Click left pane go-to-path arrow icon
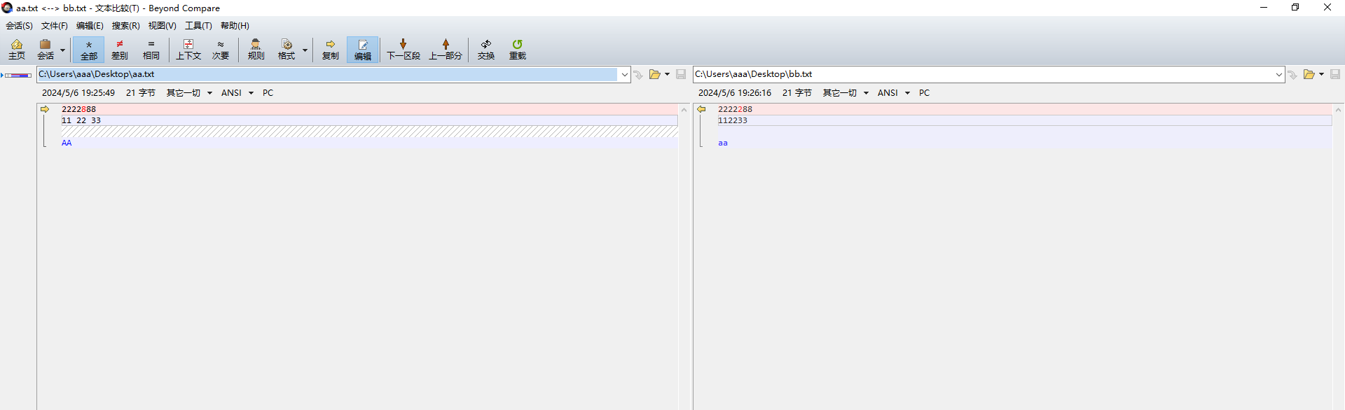The height and width of the screenshot is (410, 1345). [638, 75]
